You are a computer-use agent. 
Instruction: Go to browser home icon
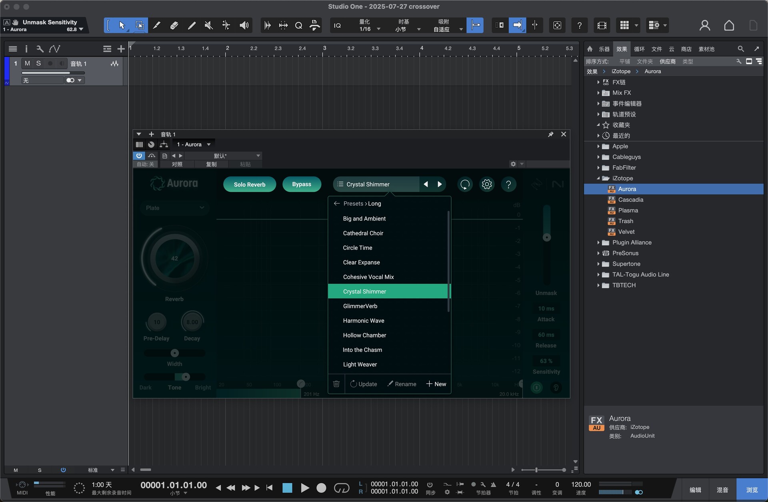[x=590, y=49]
